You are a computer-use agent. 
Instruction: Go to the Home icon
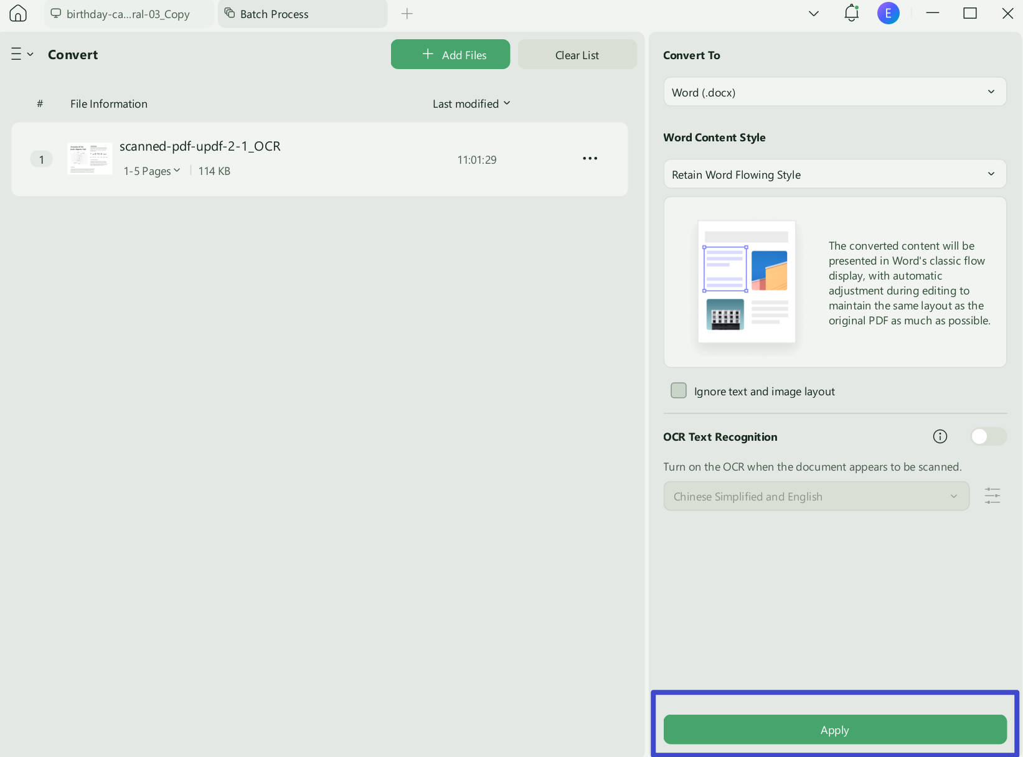coord(18,13)
